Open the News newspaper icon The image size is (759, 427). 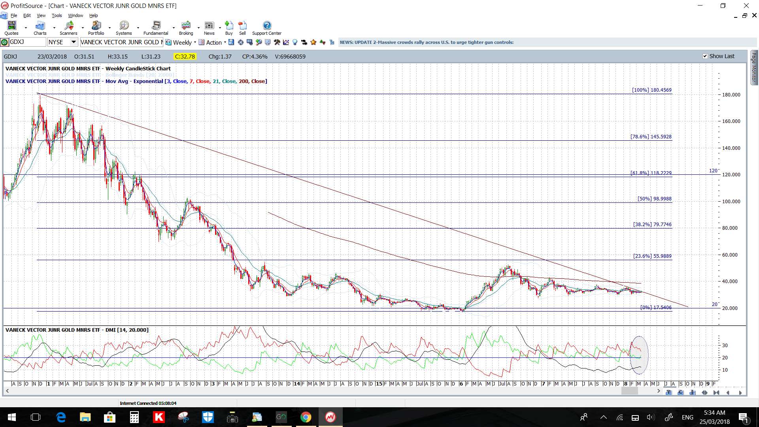(209, 28)
